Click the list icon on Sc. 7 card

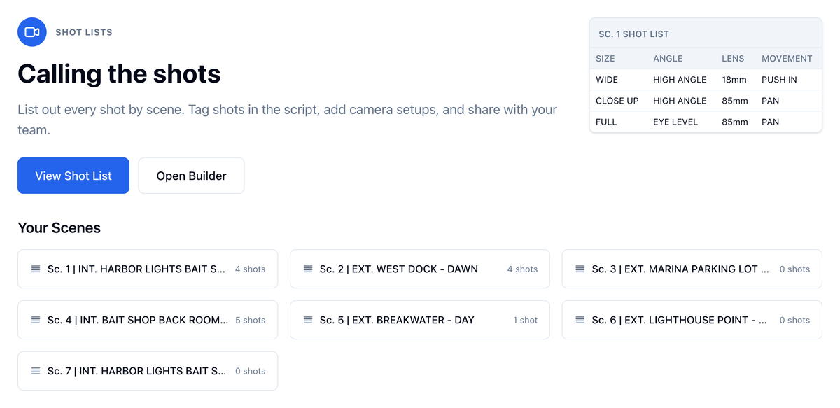tap(36, 371)
